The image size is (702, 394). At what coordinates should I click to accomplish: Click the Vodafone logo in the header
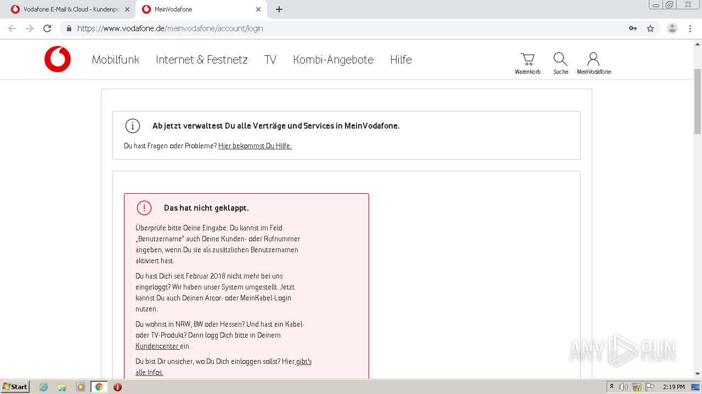58,59
